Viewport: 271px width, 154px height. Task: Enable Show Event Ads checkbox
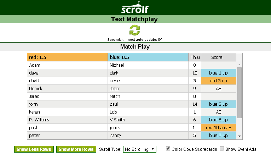(221, 148)
